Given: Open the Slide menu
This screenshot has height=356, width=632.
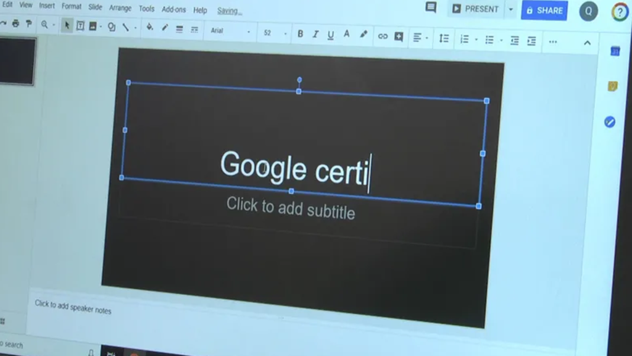Looking at the screenshot, I should (95, 7).
